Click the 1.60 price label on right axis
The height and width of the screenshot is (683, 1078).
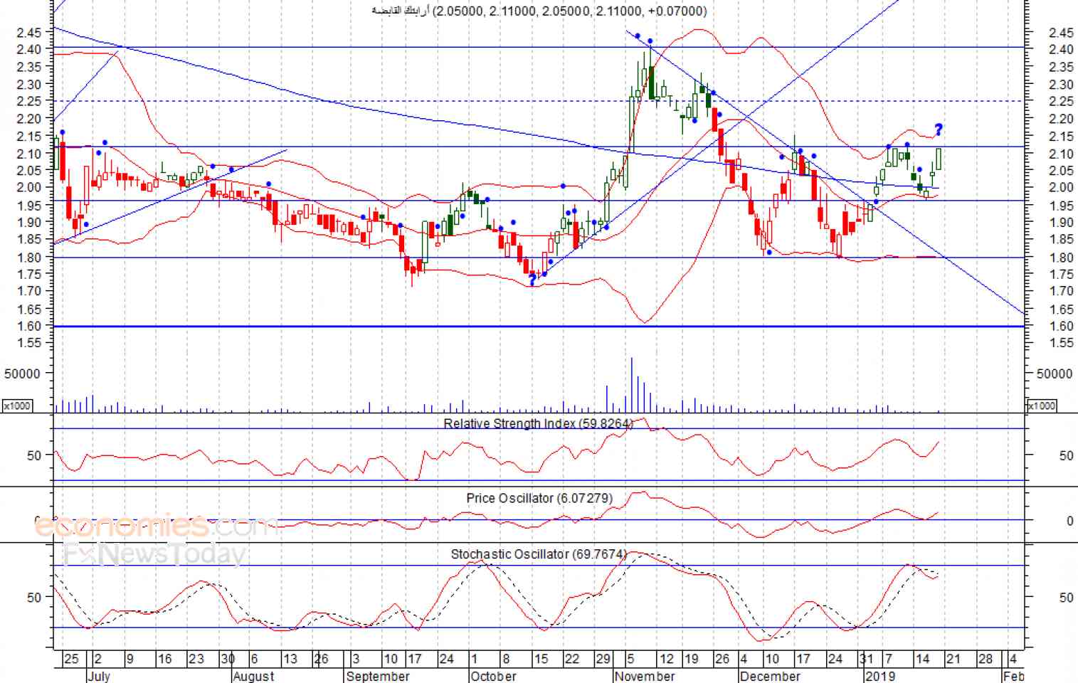(1061, 326)
